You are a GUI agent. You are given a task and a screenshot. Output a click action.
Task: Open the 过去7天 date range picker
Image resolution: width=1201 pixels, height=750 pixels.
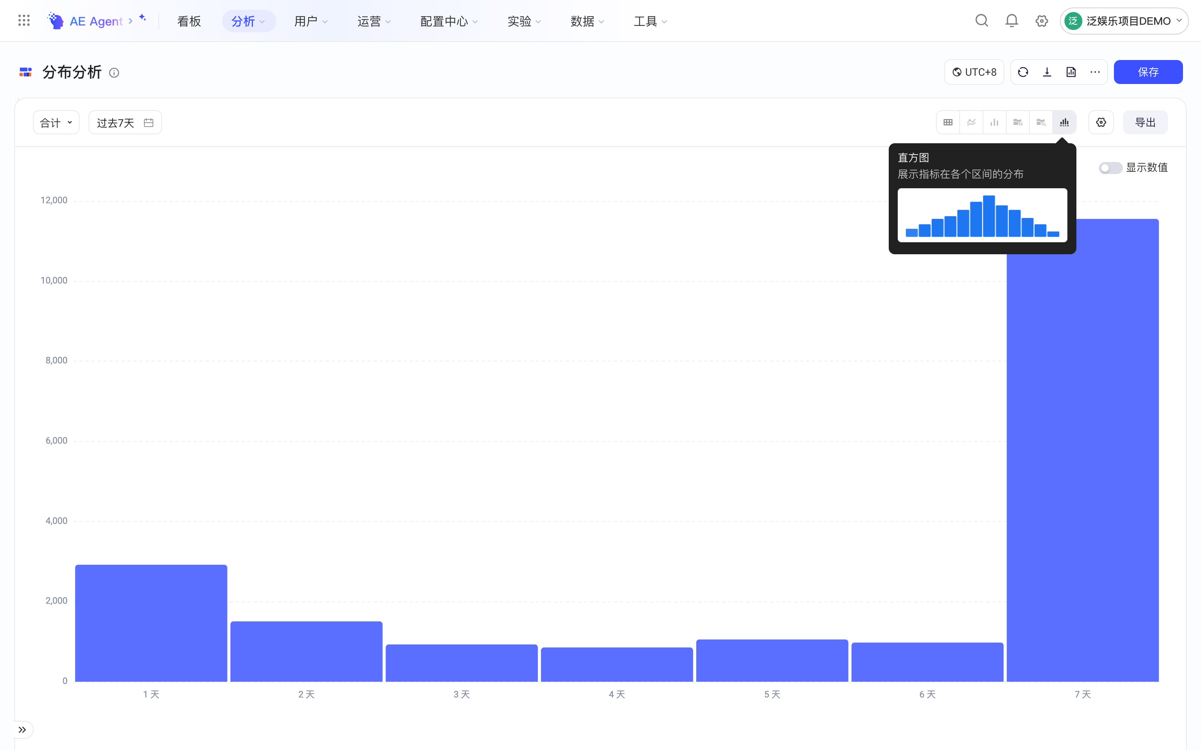click(125, 123)
